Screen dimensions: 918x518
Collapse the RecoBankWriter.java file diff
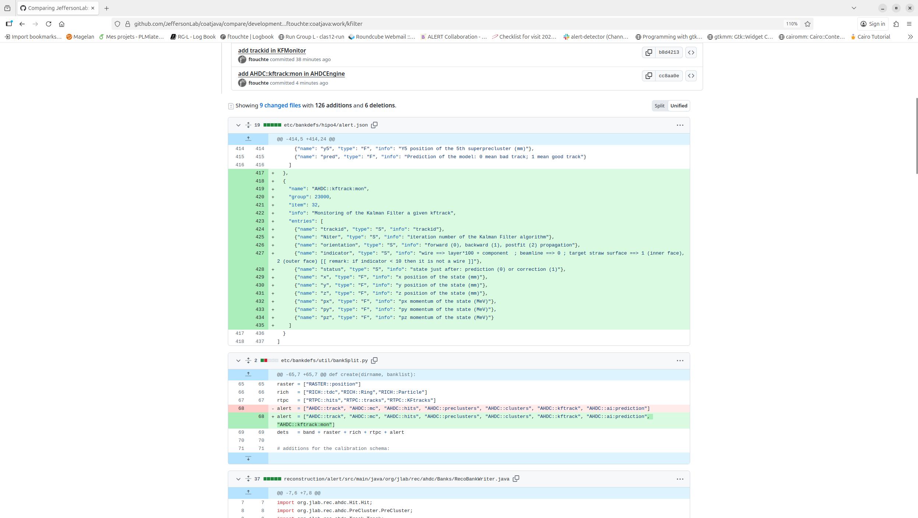point(238,479)
